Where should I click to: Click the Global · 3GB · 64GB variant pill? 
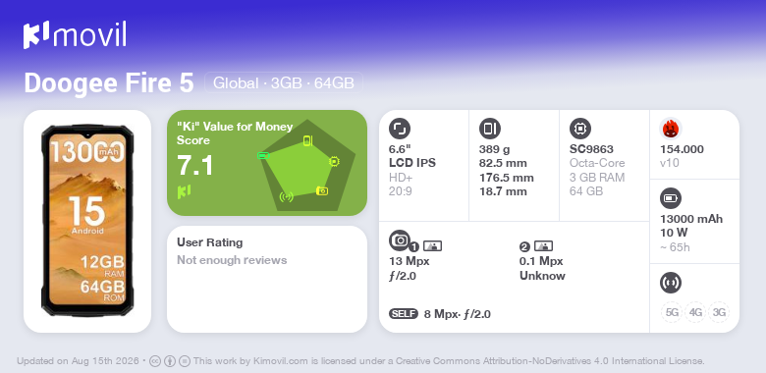point(284,83)
